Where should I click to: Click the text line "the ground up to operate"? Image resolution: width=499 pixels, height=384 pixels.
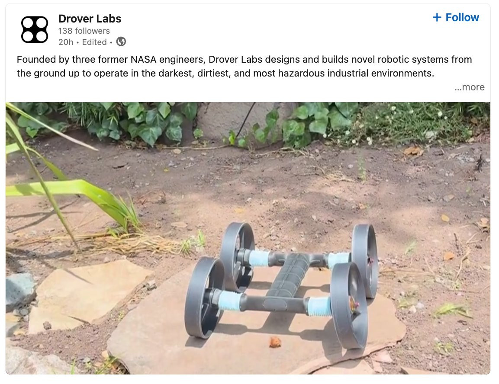point(225,73)
